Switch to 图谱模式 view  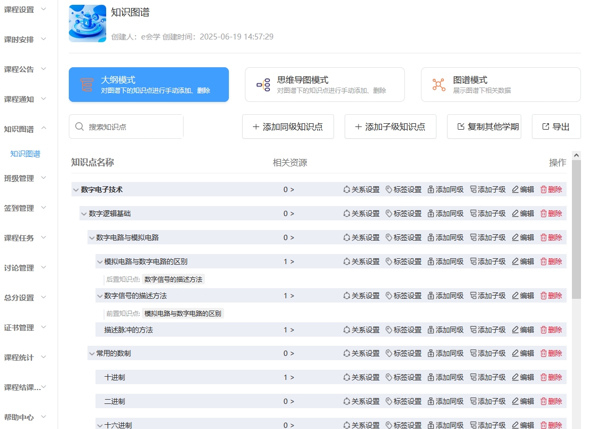[500, 84]
